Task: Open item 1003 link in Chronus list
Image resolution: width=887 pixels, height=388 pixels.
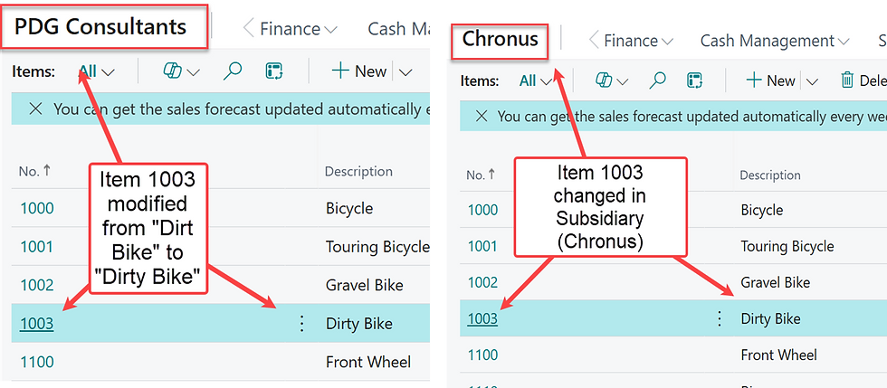Action: [x=482, y=318]
